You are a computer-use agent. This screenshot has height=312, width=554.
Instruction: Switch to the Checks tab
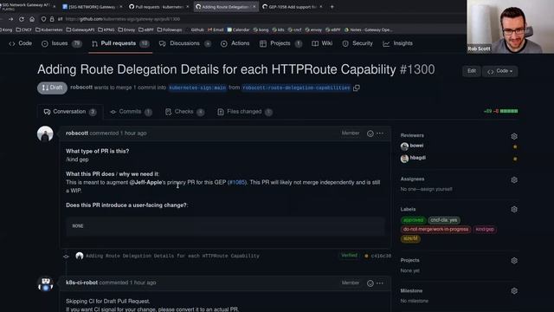[184, 112]
